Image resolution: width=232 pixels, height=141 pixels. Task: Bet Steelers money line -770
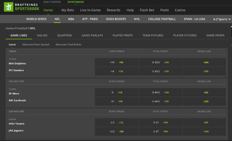tap(204, 71)
